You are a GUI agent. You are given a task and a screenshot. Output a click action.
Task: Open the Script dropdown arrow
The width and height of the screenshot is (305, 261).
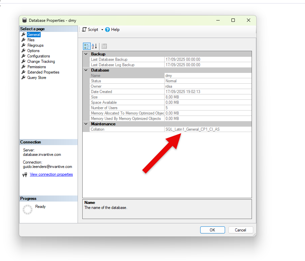tap(102, 30)
